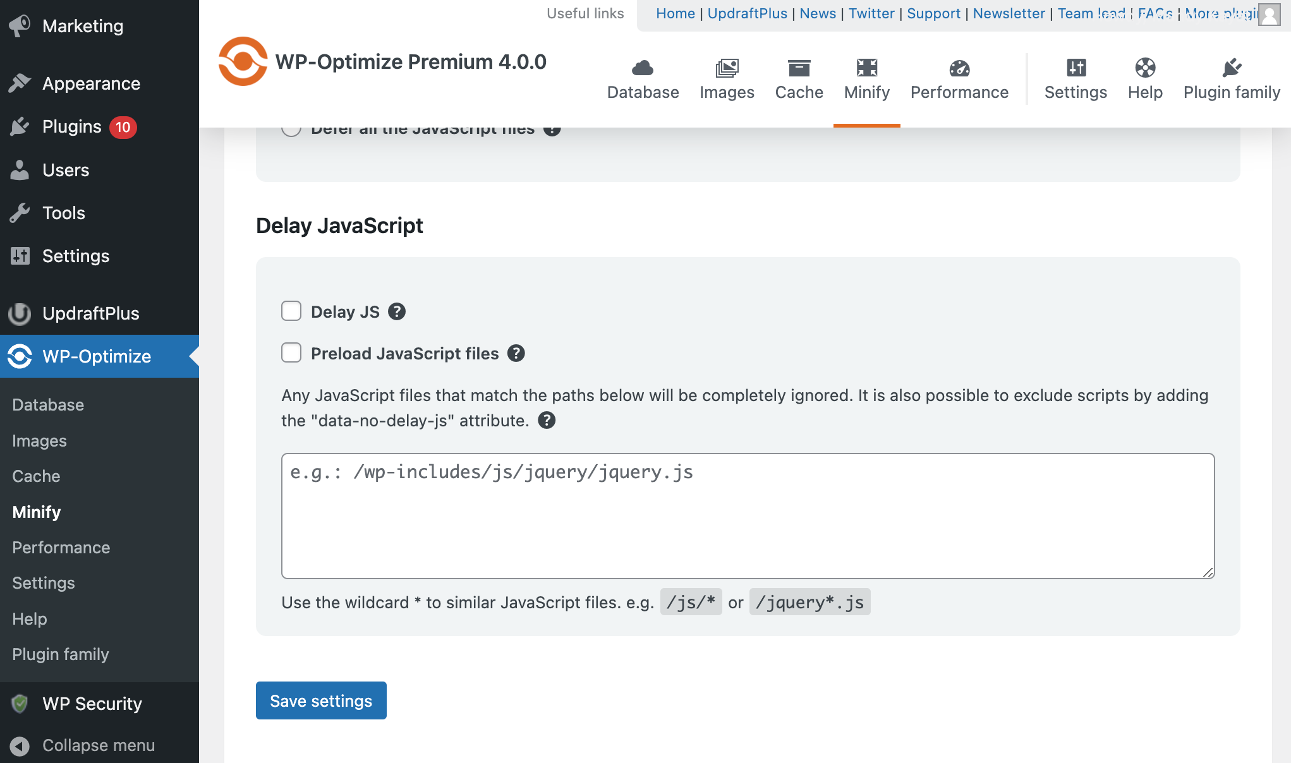Click the WP Security shield icon
1291x763 pixels.
pos(20,704)
